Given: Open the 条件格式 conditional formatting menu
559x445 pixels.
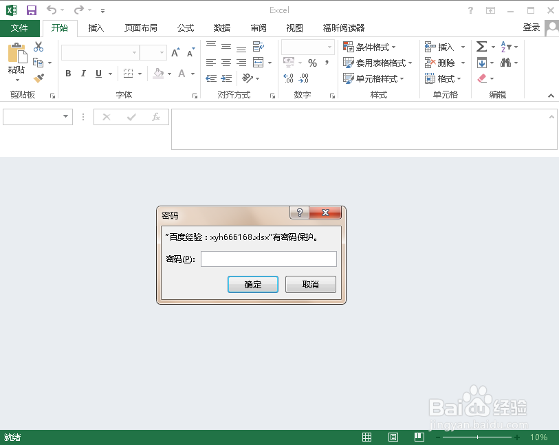Looking at the screenshot, I should (x=369, y=47).
